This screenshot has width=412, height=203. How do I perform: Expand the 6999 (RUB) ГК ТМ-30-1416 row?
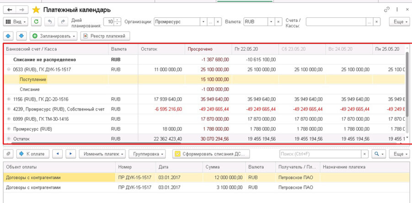point(8,119)
